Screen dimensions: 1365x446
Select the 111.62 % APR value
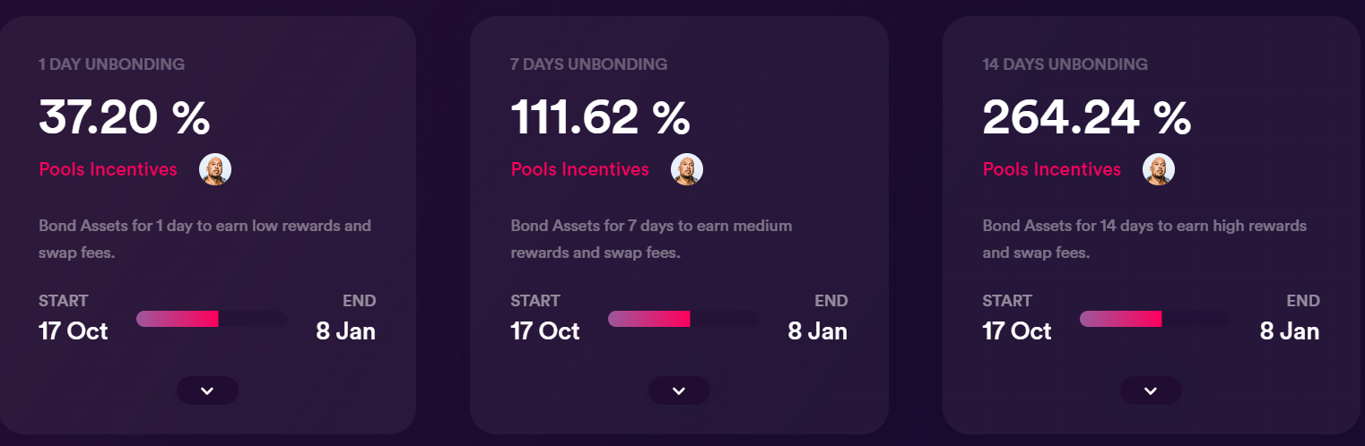pos(600,117)
